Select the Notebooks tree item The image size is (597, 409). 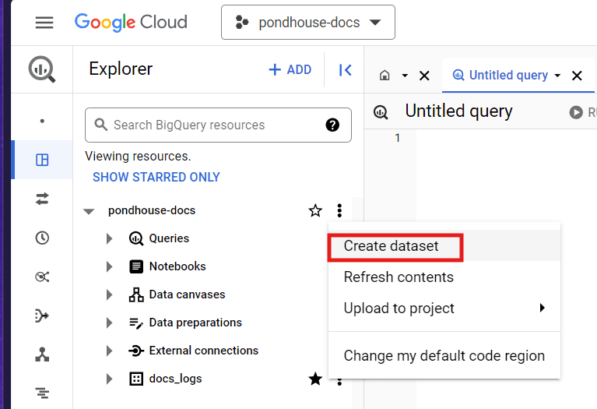click(177, 266)
